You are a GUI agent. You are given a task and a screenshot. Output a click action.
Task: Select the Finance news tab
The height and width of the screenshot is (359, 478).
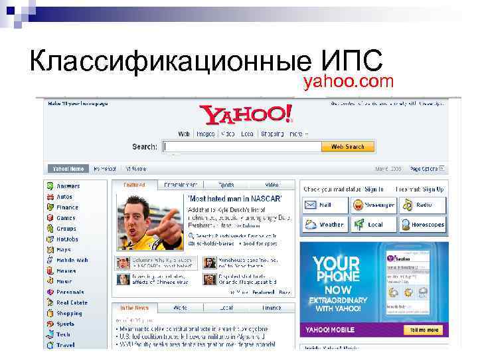tap(272, 308)
